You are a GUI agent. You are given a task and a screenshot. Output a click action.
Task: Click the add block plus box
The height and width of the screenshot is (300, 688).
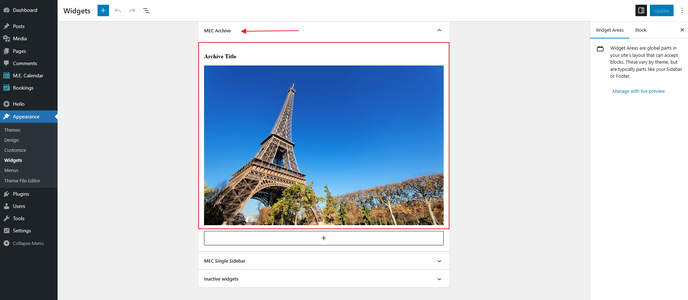(x=323, y=238)
